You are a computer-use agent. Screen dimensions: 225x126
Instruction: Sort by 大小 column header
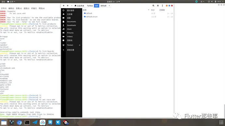coord(153,10)
